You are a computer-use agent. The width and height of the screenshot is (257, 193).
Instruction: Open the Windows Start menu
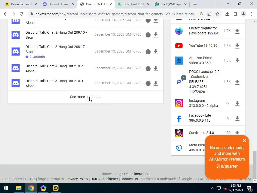click(6, 188)
